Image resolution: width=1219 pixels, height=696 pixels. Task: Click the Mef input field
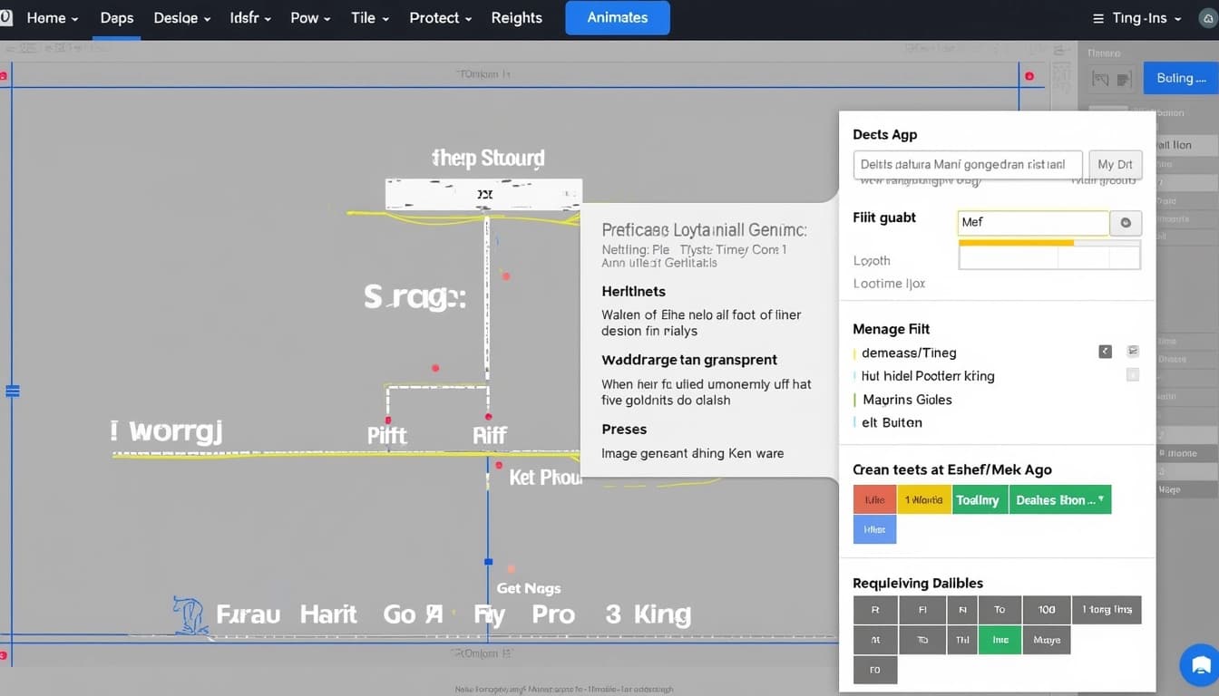coord(1033,223)
